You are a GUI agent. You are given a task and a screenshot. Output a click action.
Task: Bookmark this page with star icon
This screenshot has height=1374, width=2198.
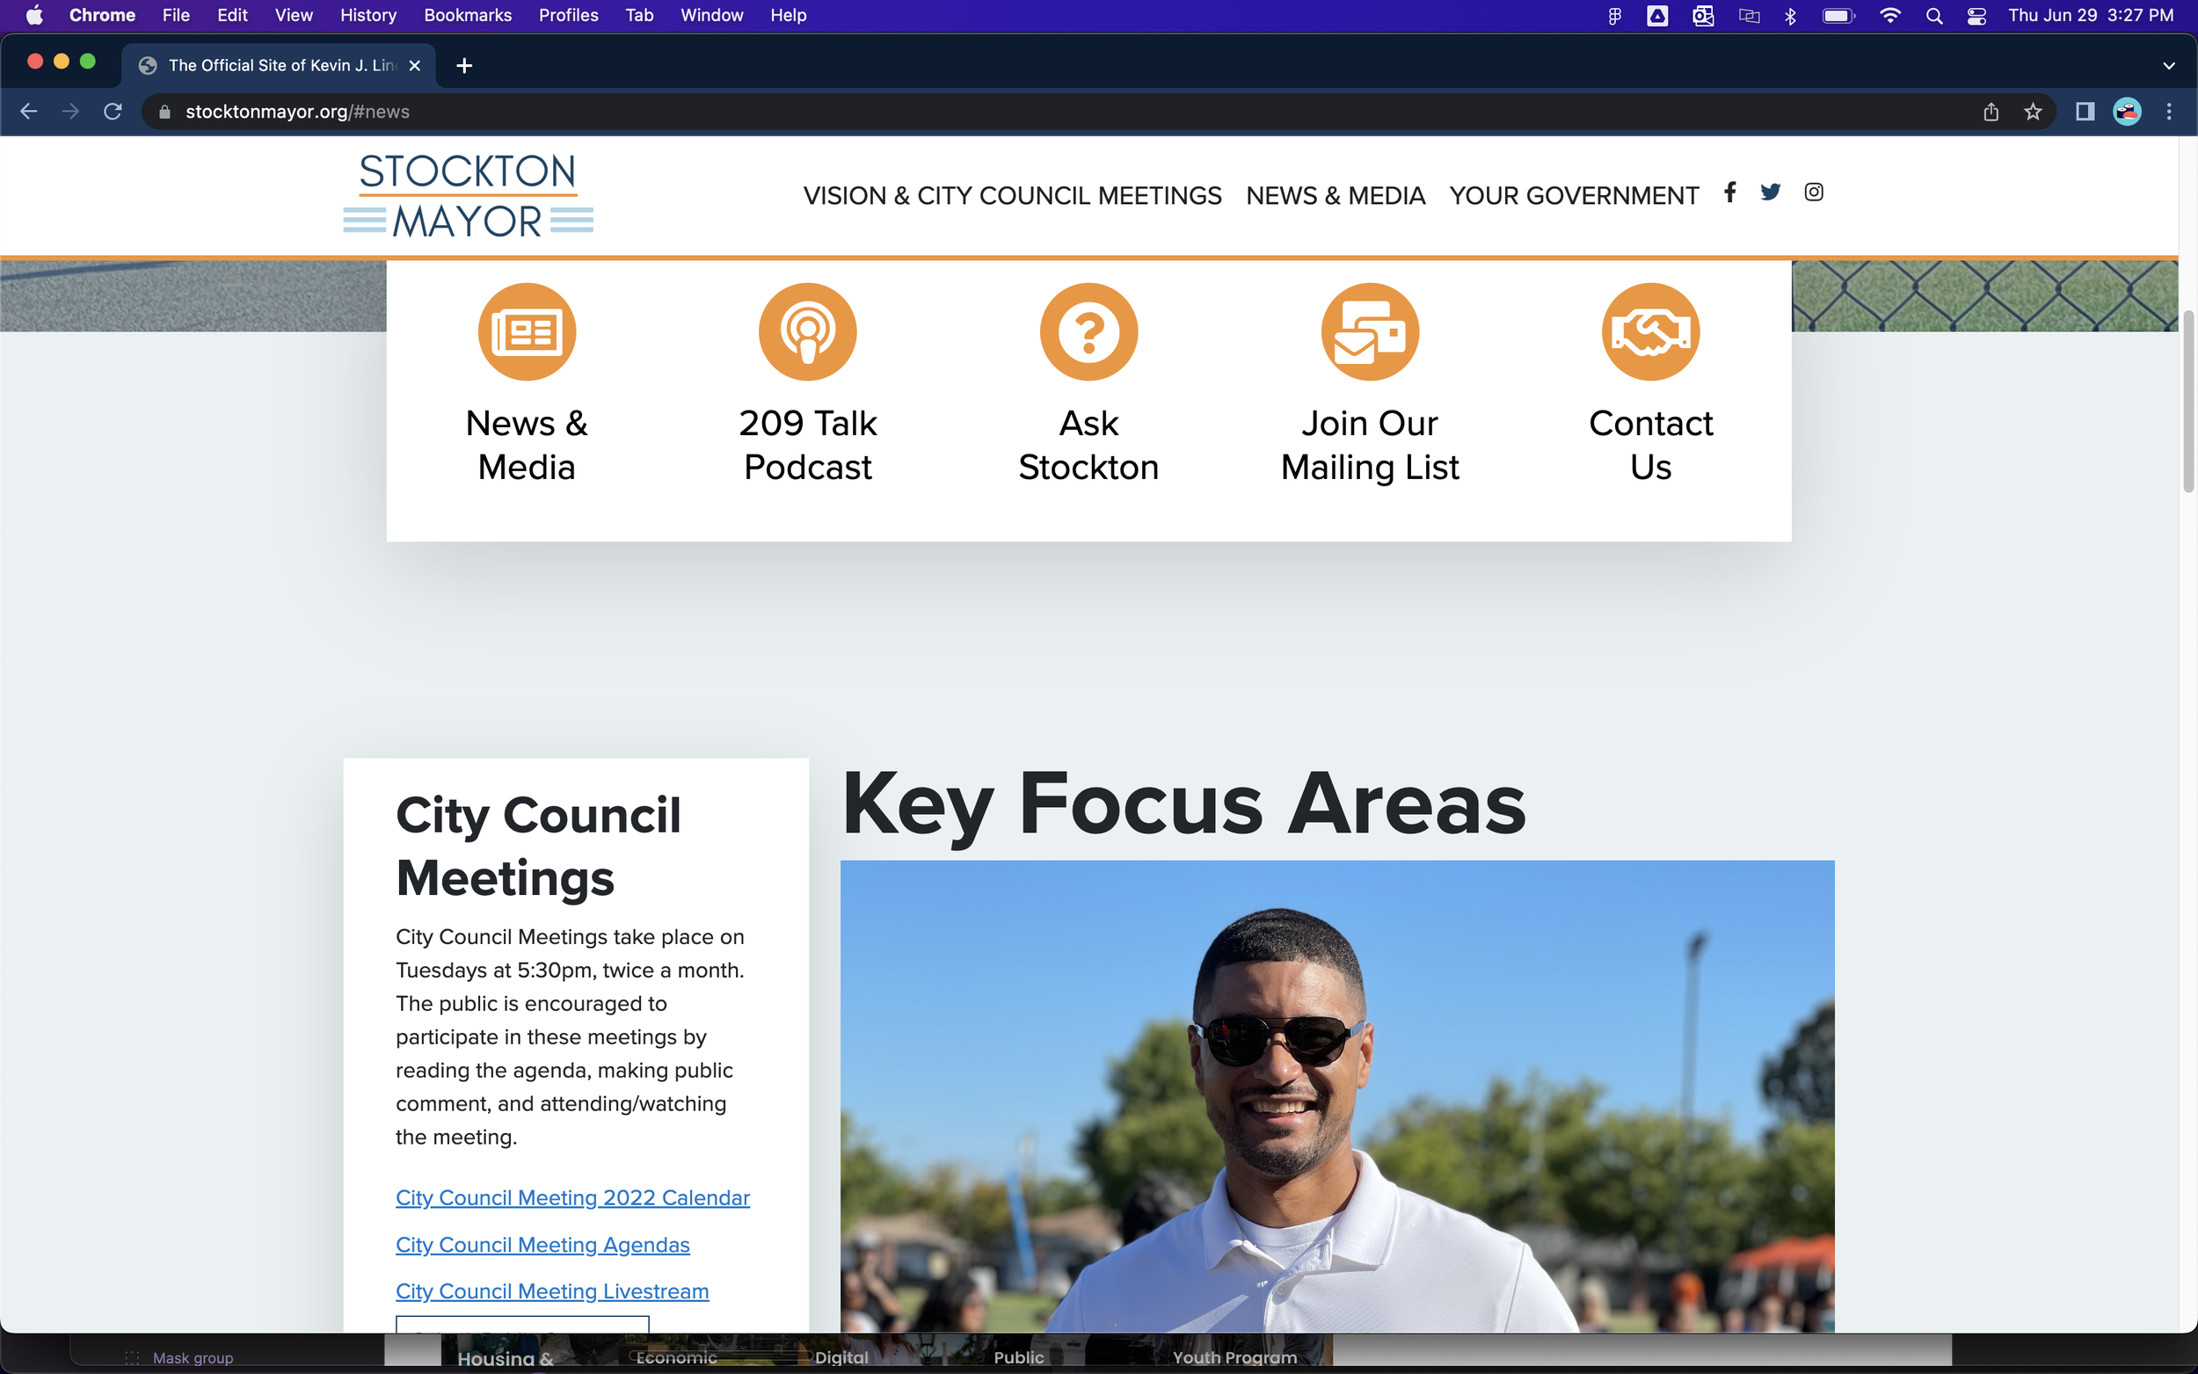[2033, 112]
